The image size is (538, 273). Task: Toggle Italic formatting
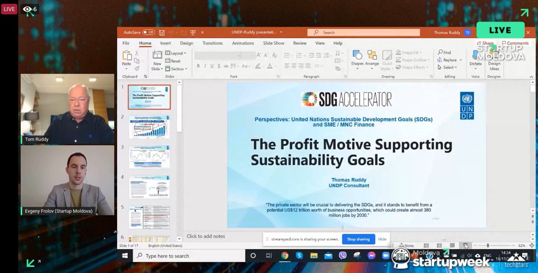coord(205,66)
